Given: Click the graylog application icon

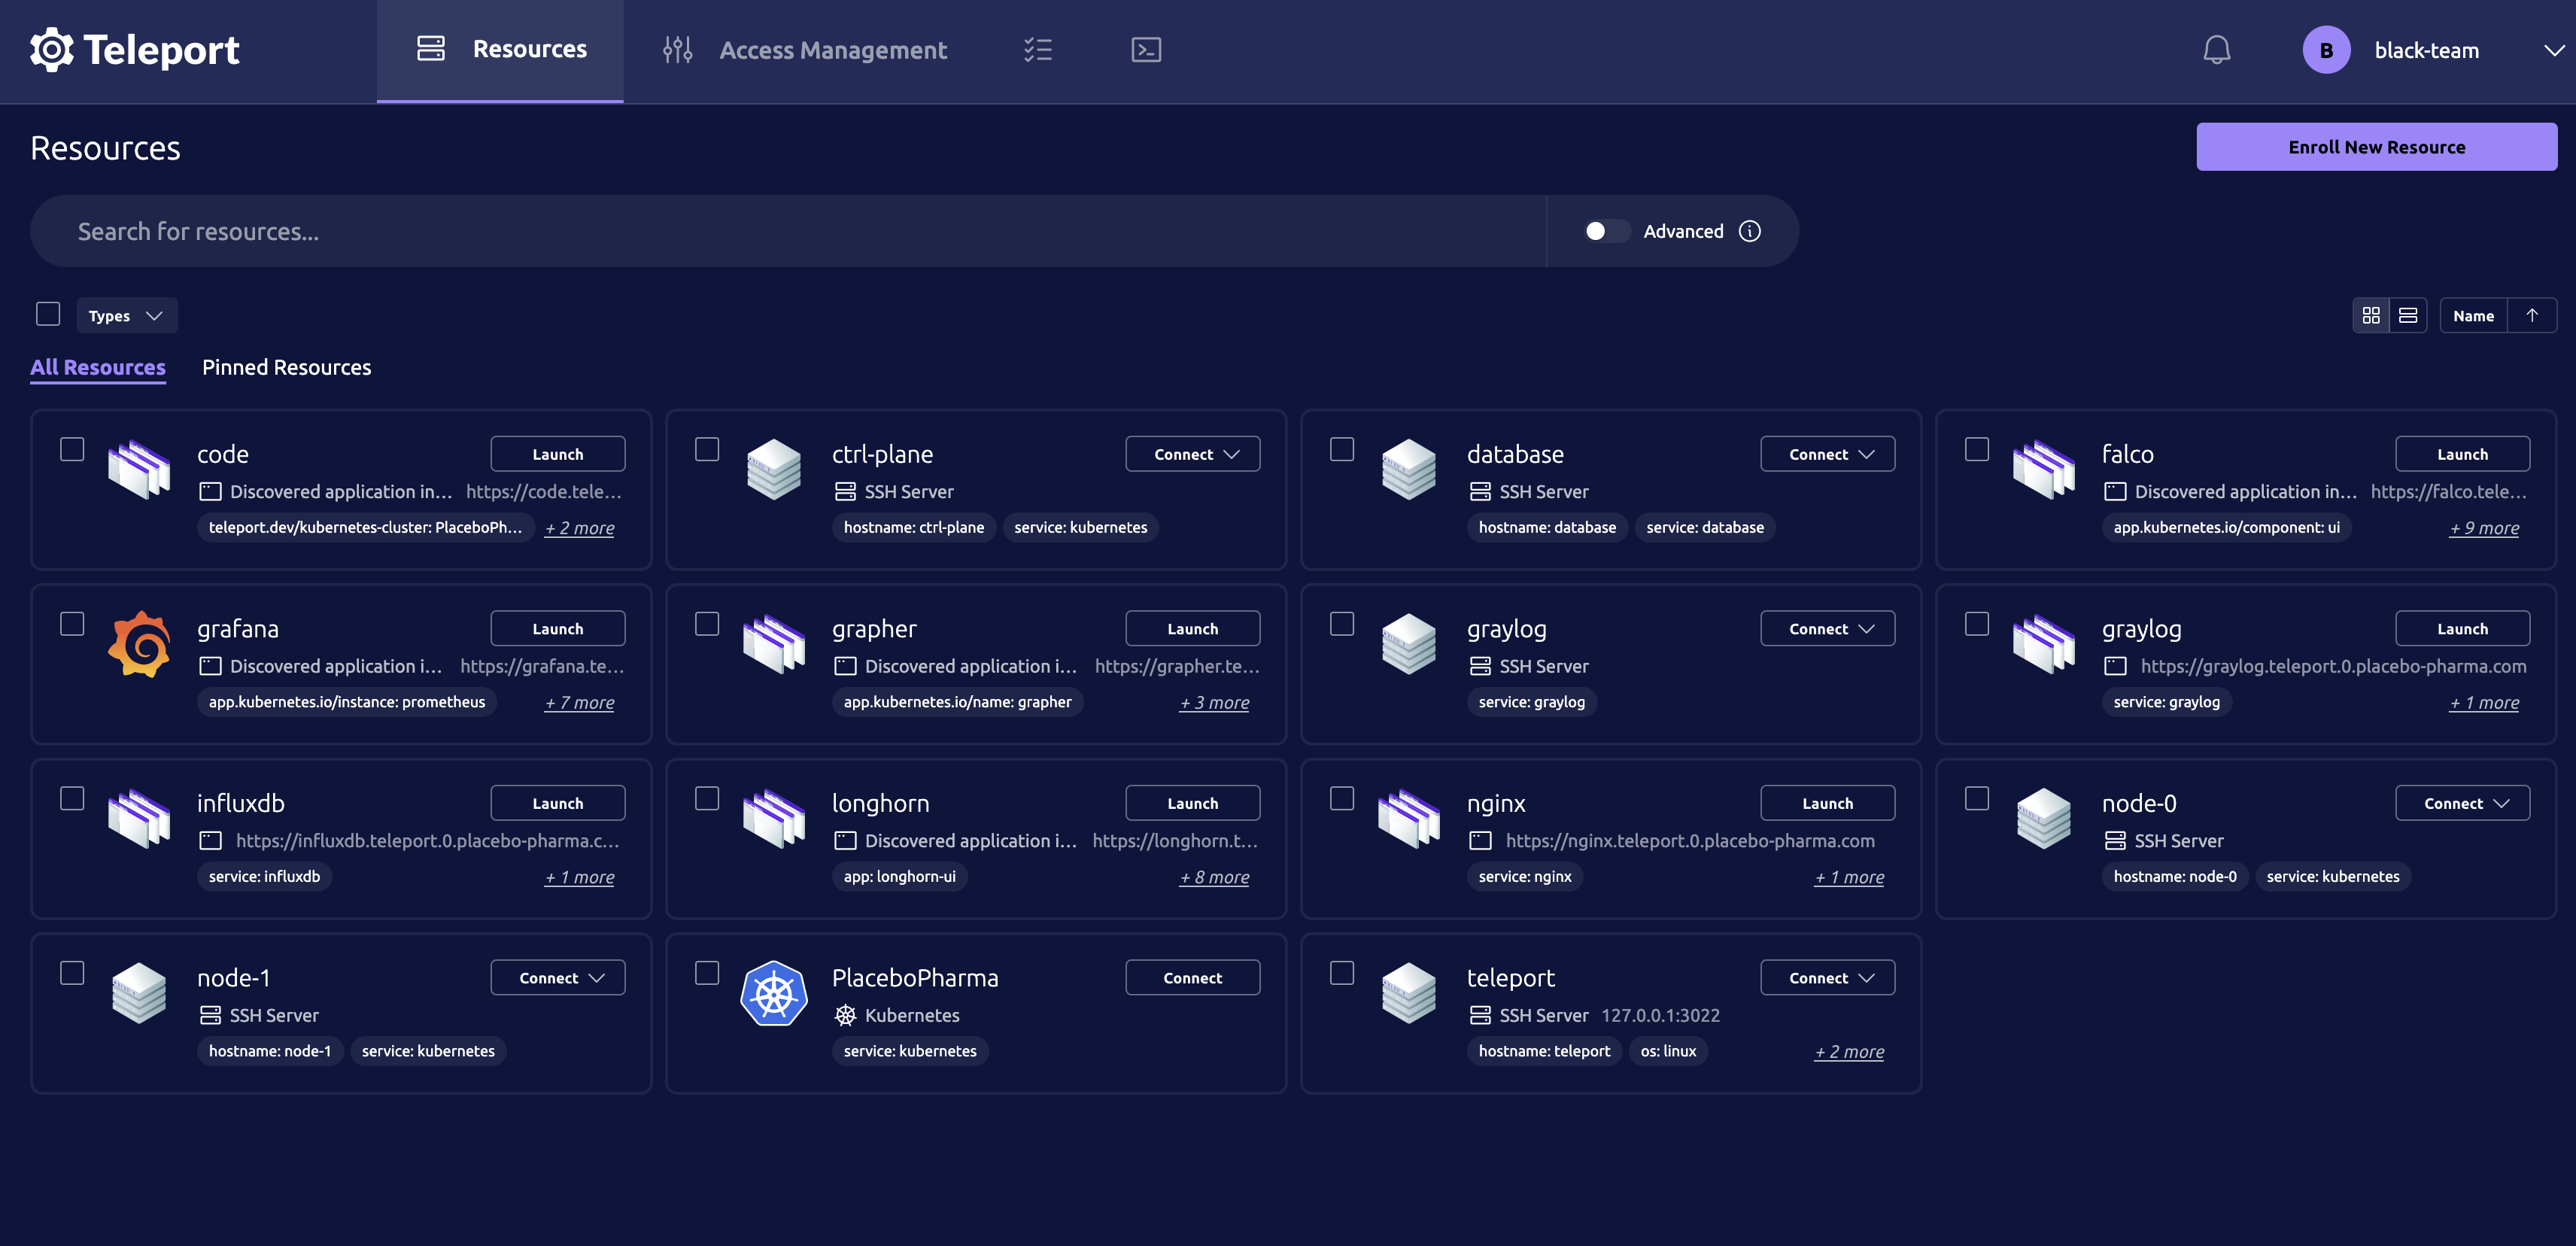Looking at the screenshot, I should pos(2044,643).
